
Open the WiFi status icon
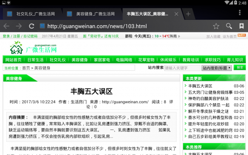point(227,2)
